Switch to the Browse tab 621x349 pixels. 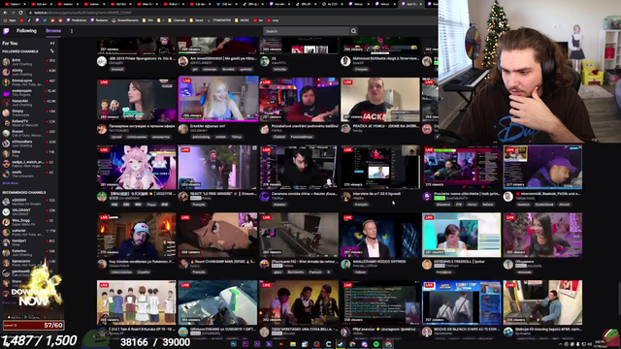click(x=53, y=31)
